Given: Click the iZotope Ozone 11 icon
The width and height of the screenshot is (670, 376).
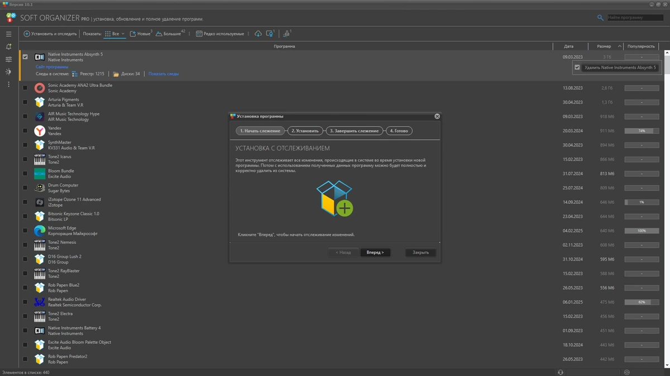Looking at the screenshot, I should click(x=40, y=202).
